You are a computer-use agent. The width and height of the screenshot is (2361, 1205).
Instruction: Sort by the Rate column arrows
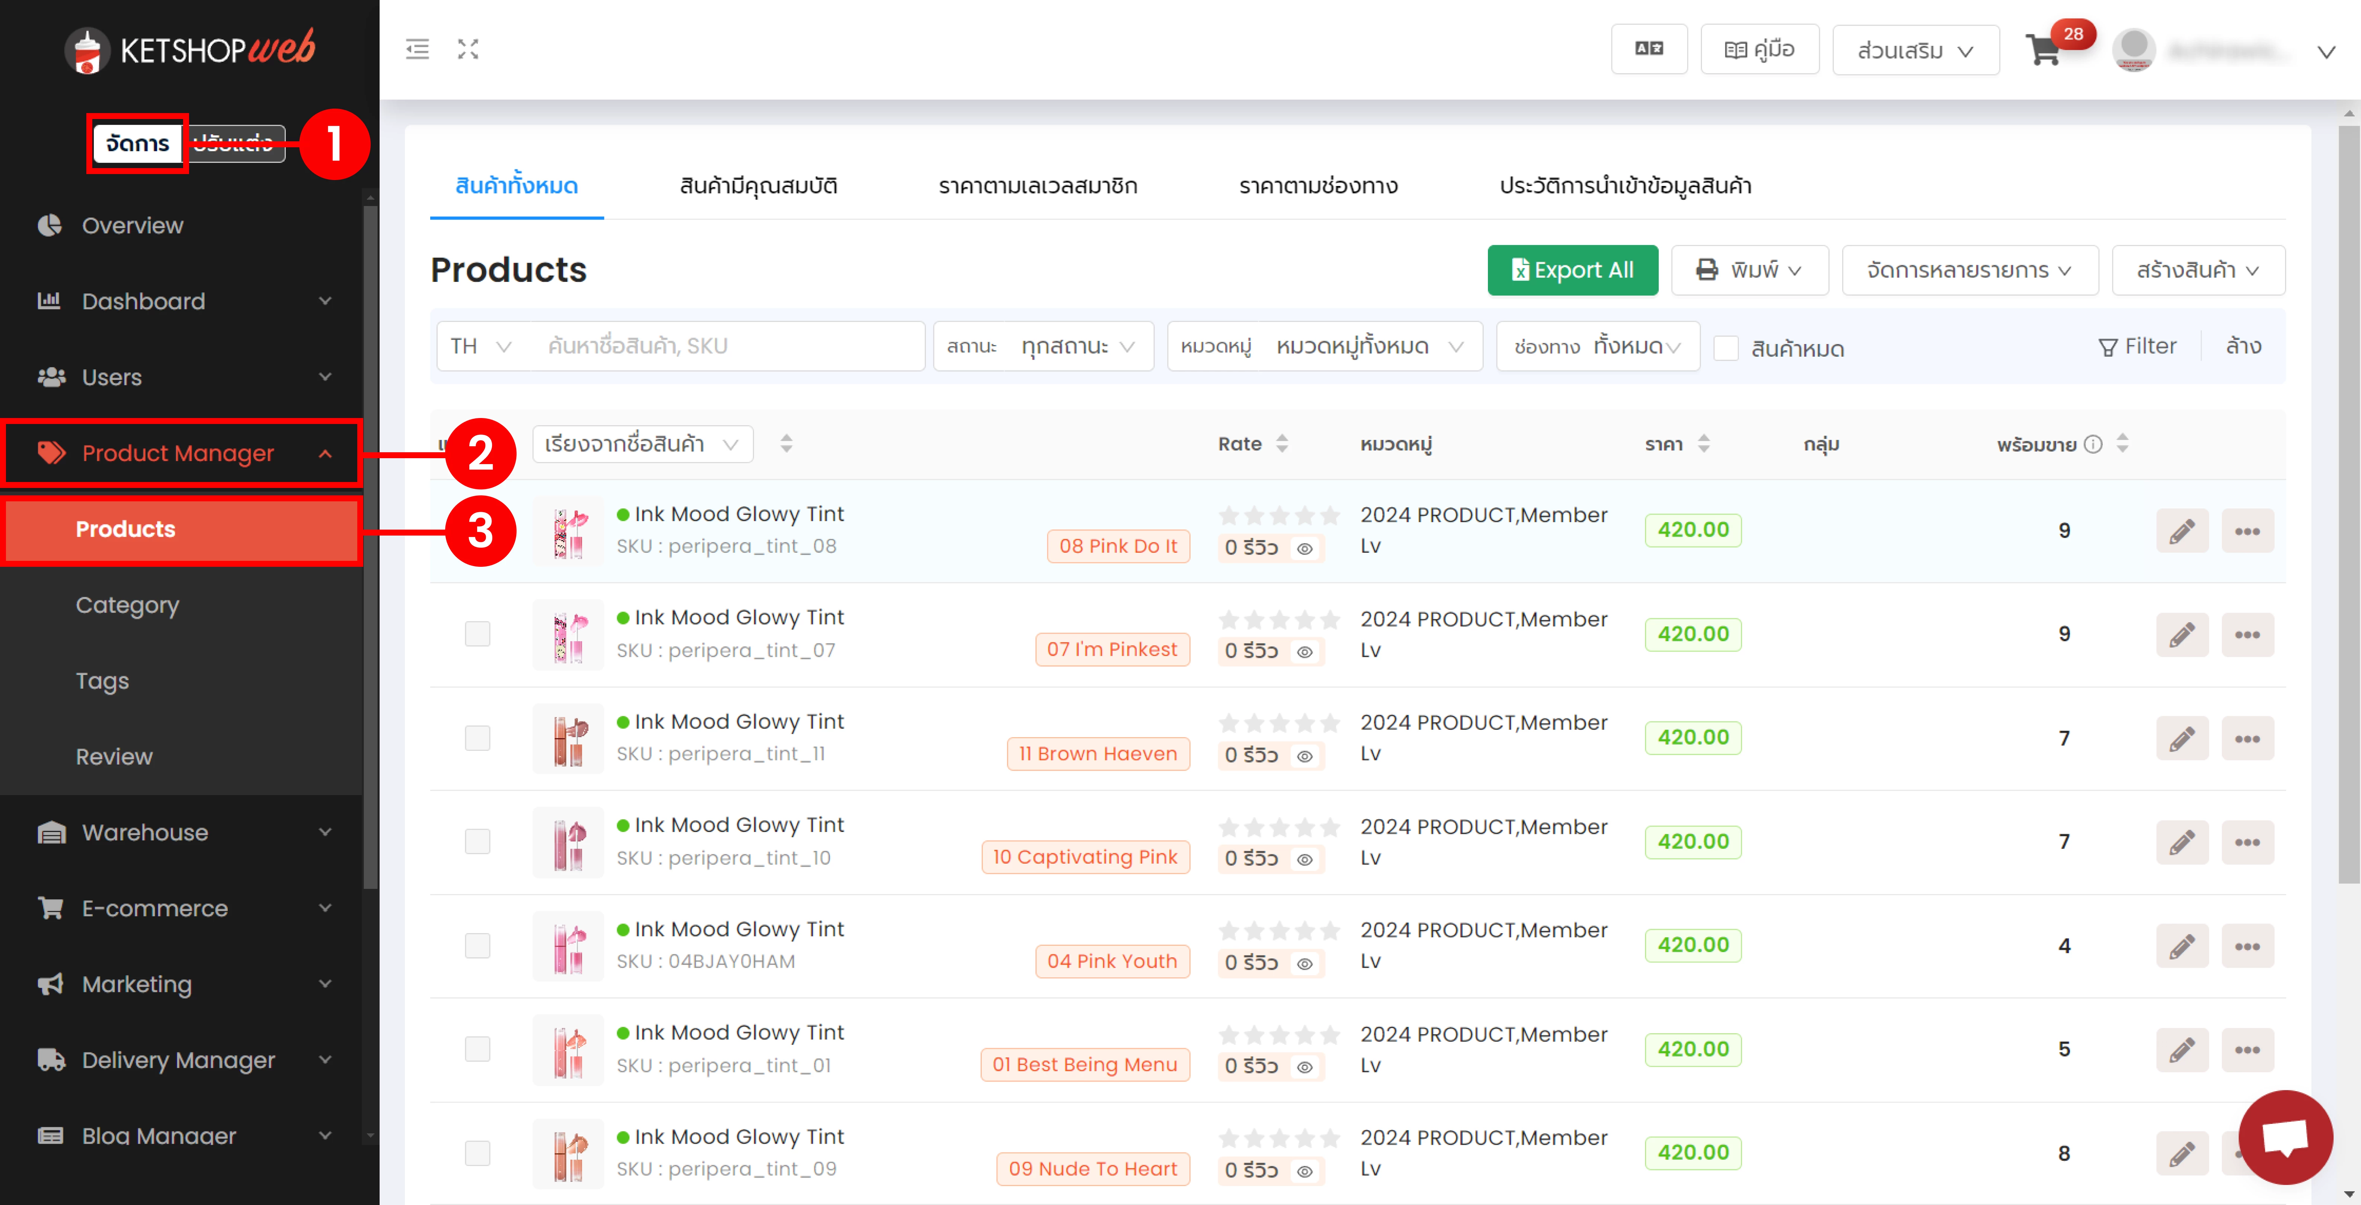pyautogui.click(x=1281, y=444)
